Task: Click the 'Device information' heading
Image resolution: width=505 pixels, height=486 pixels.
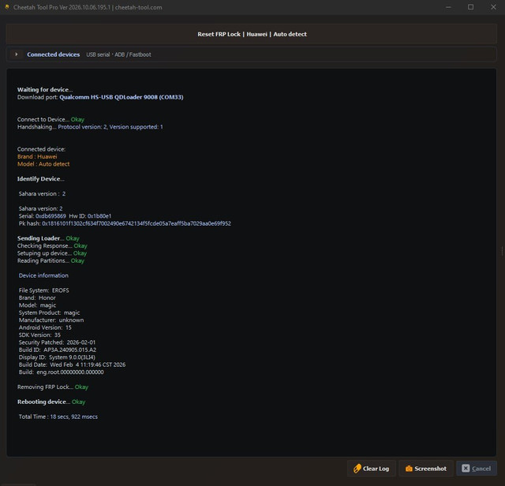Action: pyautogui.click(x=43, y=275)
